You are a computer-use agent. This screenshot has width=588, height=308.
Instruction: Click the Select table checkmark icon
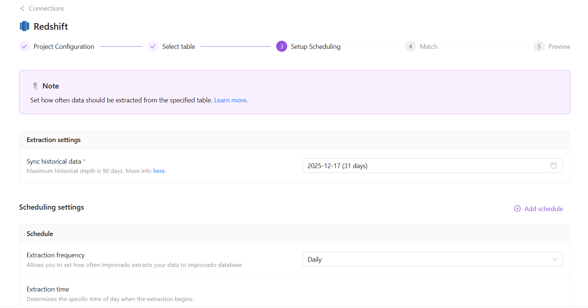[x=153, y=47]
